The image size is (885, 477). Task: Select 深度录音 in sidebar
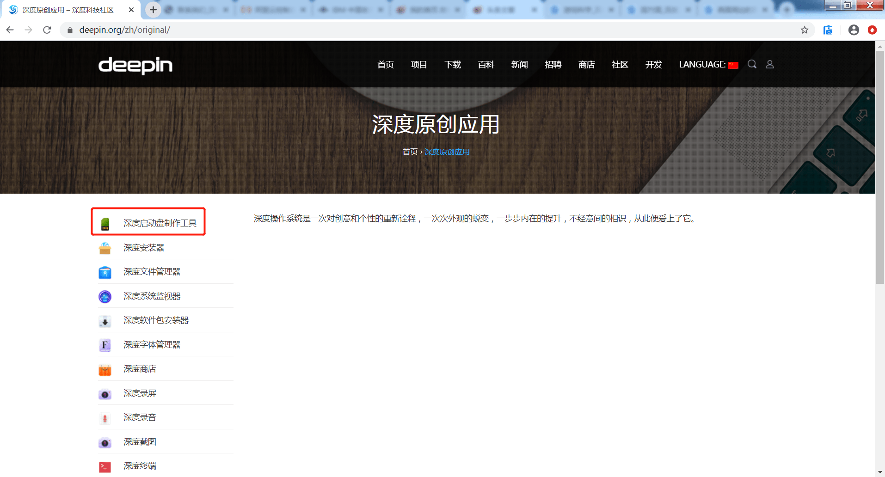coord(140,417)
